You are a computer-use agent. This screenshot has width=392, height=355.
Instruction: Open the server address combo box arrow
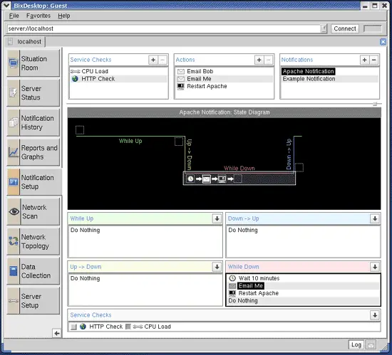pos(324,28)
